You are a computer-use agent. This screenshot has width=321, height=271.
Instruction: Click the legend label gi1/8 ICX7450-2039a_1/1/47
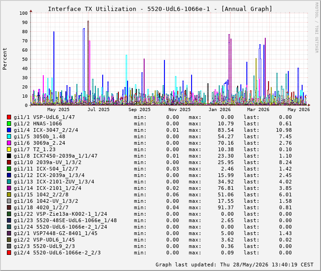point(55,156)
